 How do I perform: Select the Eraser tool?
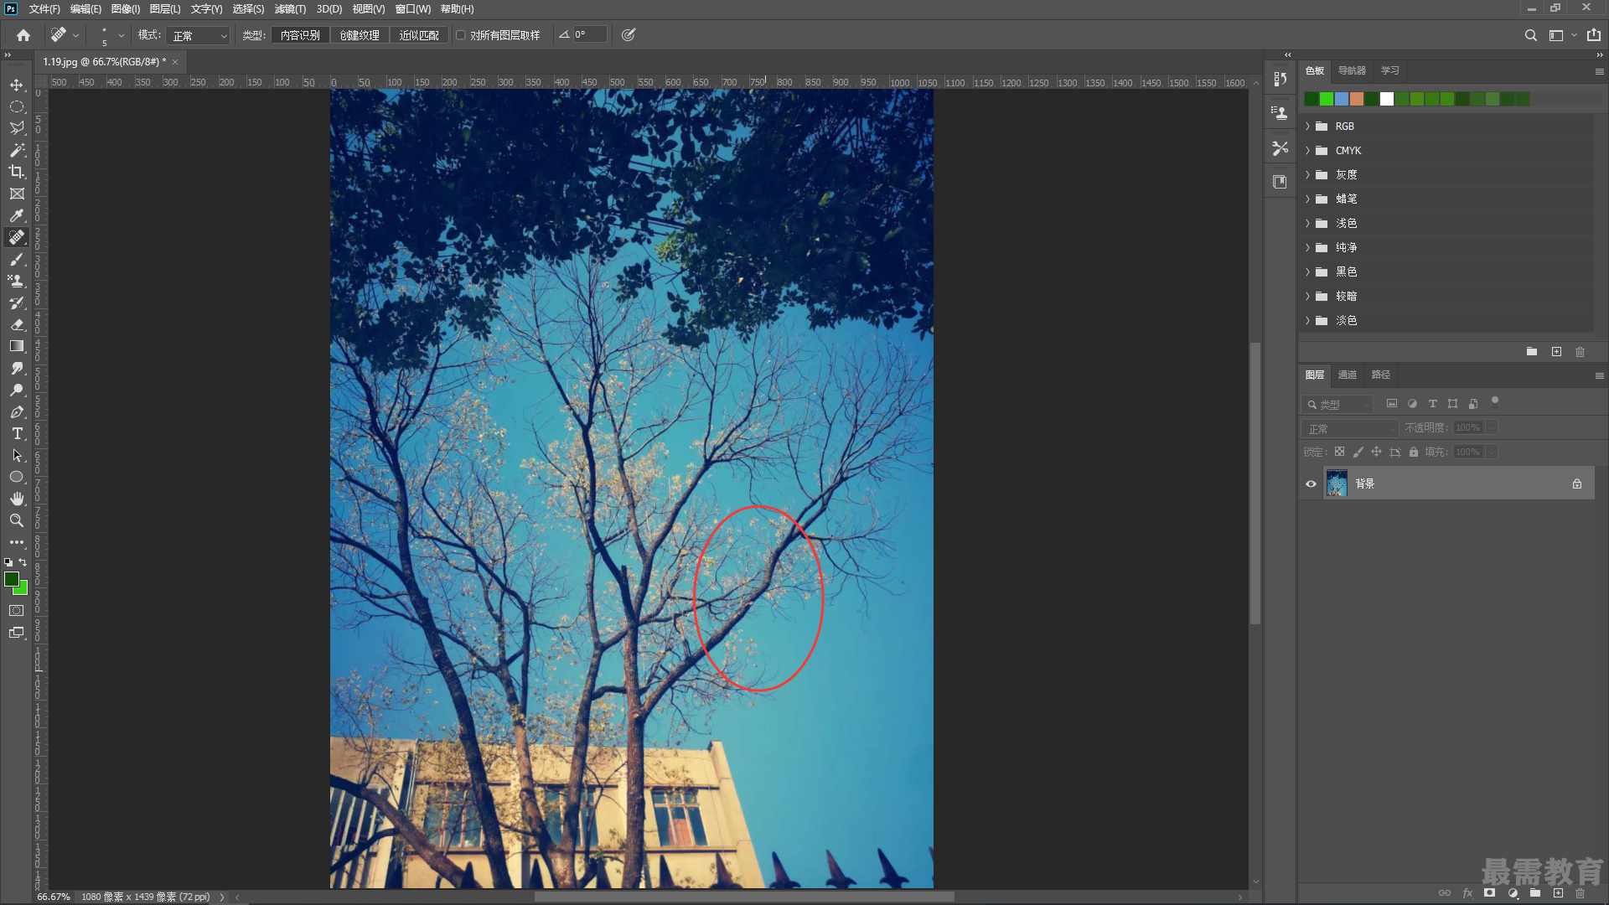point(17,324)
